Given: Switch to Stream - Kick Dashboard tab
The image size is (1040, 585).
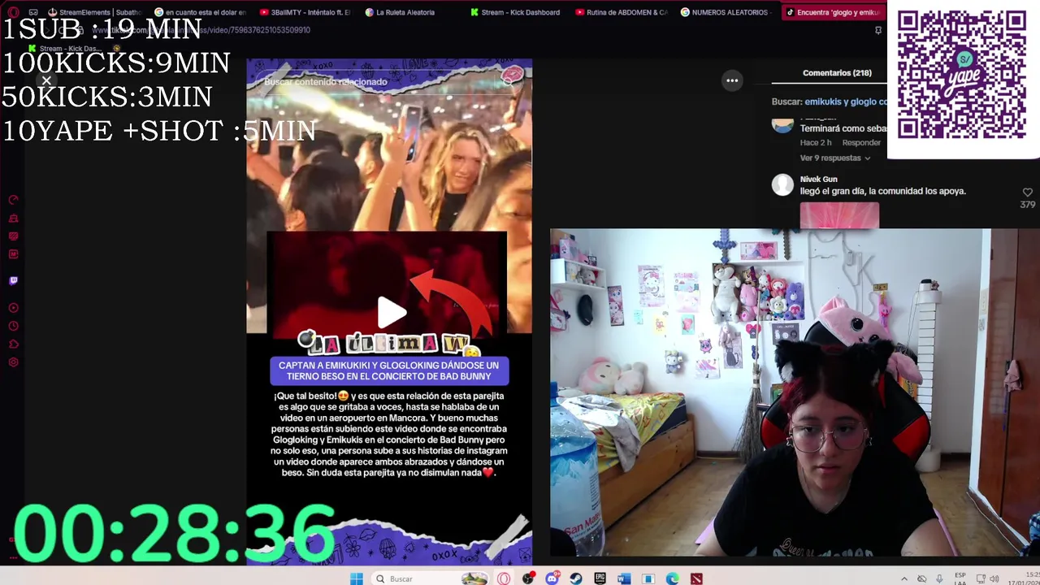Looking at the screenshot, I should pyautogui.click(x=515, y=12).
